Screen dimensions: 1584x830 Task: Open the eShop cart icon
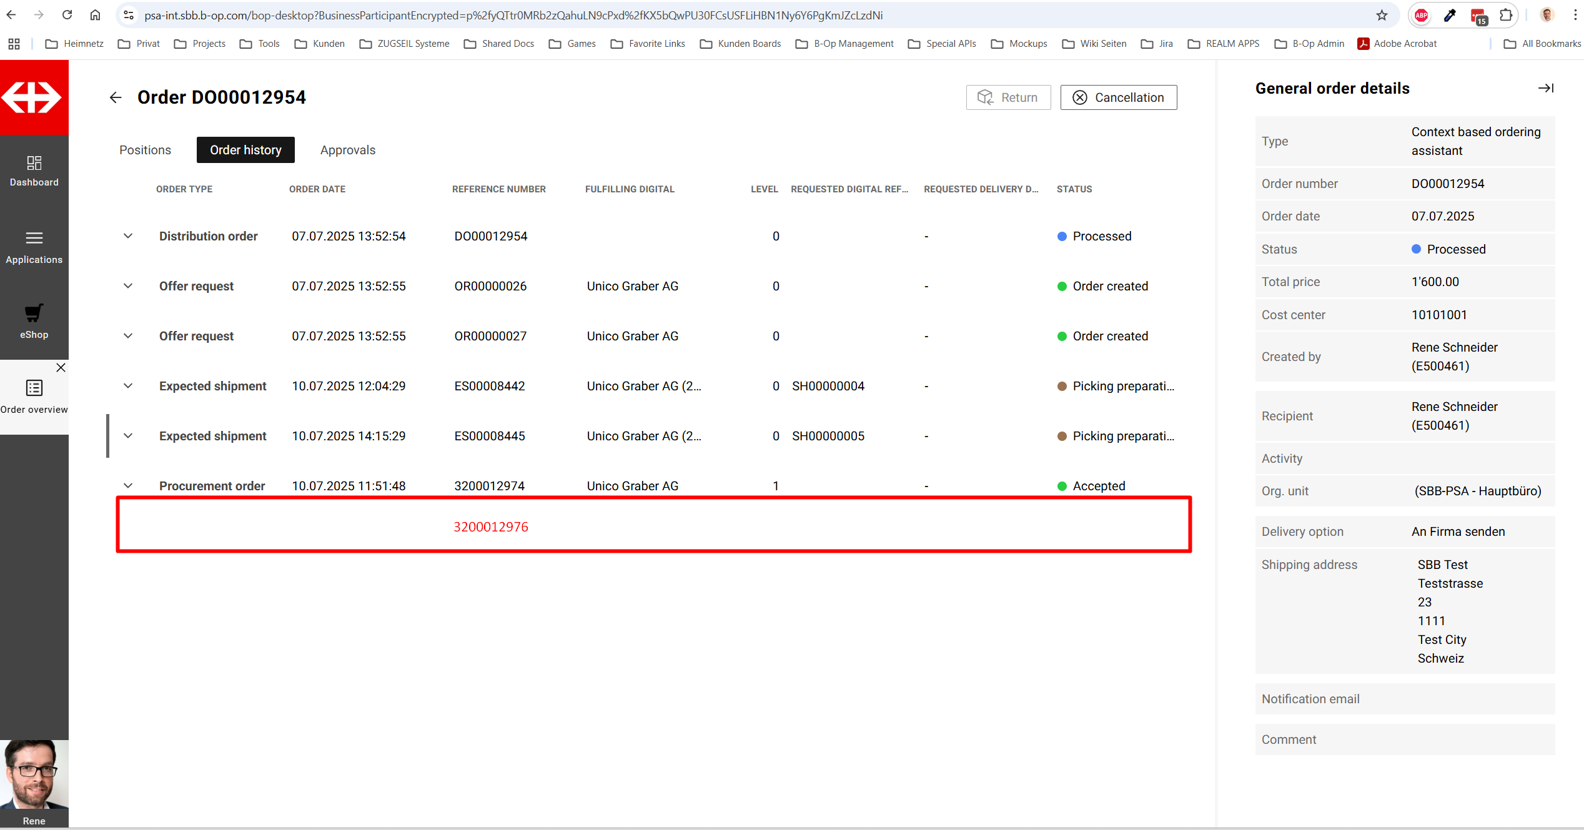pos(34,314)
